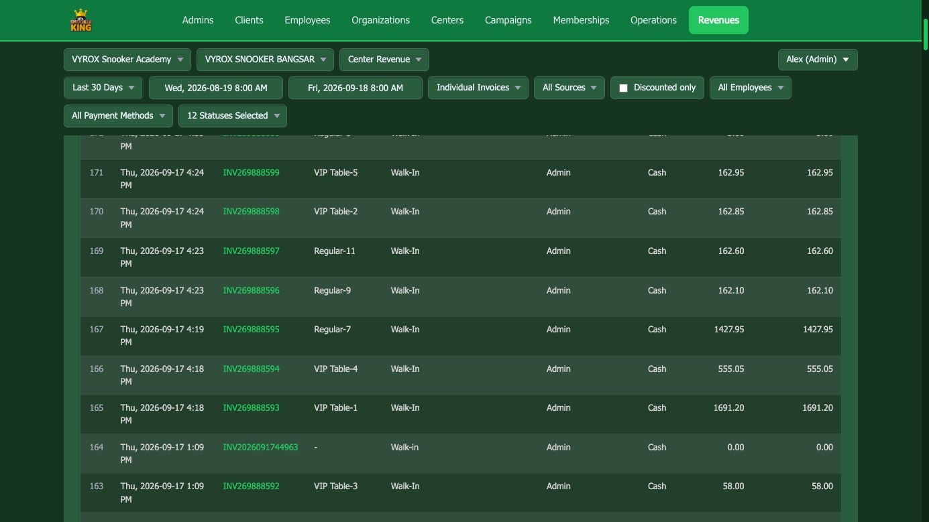The image size is (929, 522).
Task: Click the Admin cell in row 169
Action: [558, 251]
